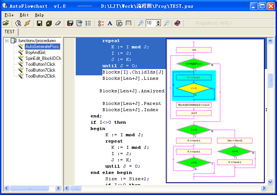Click code line 'Blocks[Len+J].Index'
This screenshot has height=195, width=277.
click(130, 110)
